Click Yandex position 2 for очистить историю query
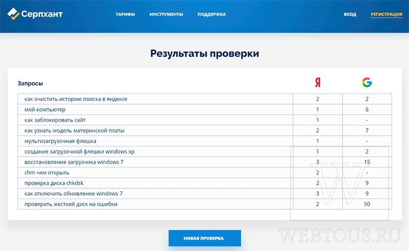Image resolution: width=409 pixels, height=251 pixels. pos(317,99)
